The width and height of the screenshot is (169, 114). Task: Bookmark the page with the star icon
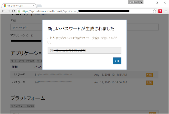pyautogui.click(x=154, y=11)
